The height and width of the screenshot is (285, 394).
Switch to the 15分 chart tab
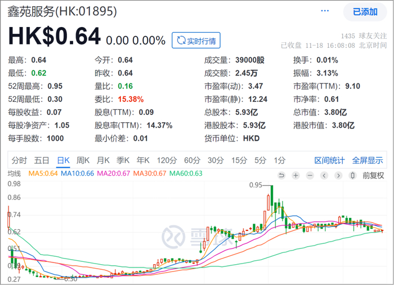[239, 160]
